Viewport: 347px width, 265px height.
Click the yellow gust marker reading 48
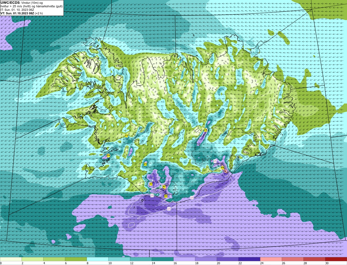(223, 168)
